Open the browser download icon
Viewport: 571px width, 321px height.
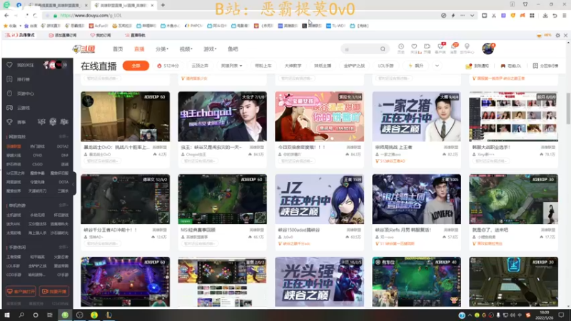[x=545, y=15]
